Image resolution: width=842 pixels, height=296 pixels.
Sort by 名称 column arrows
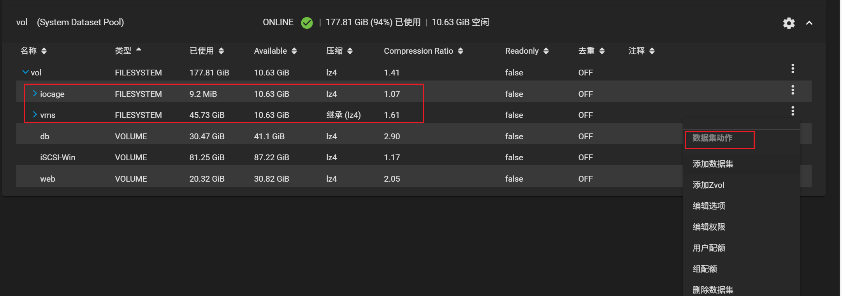44,51
